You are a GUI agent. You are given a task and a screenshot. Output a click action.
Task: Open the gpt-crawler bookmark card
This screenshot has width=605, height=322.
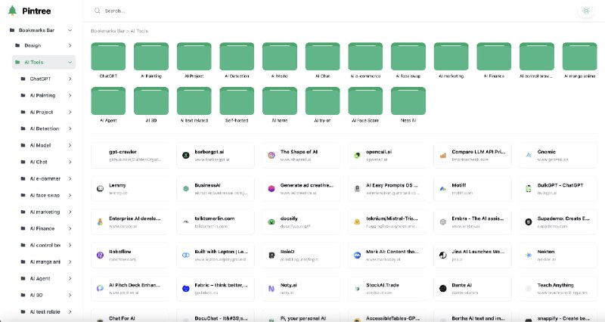[x=130, y=155]
